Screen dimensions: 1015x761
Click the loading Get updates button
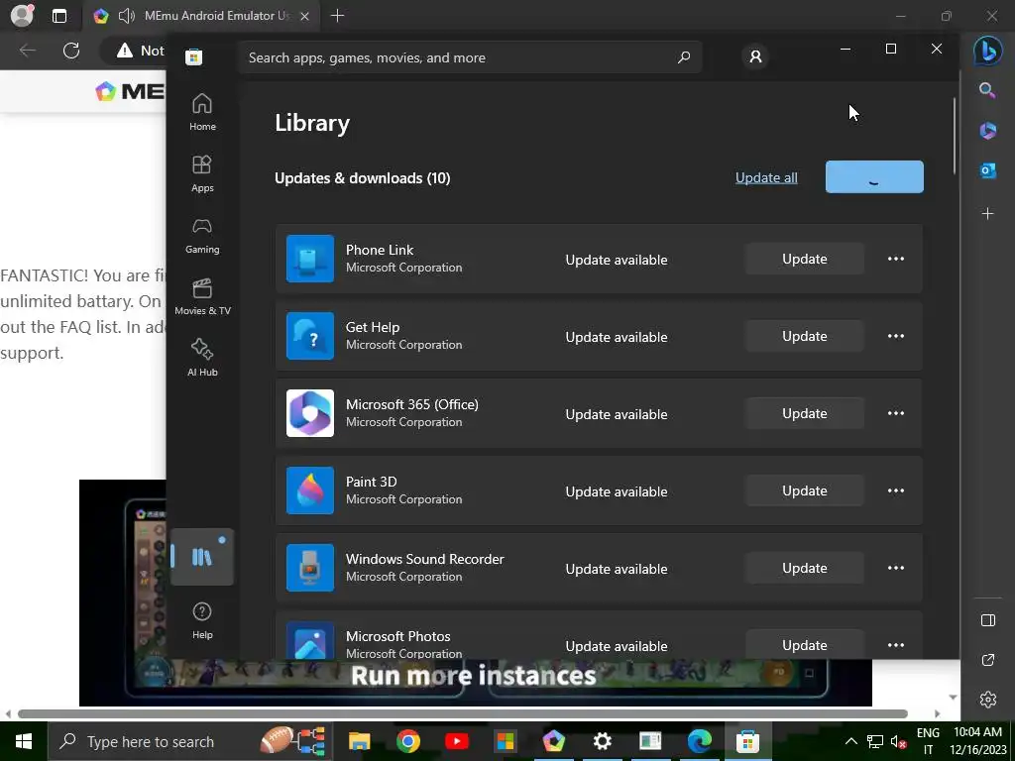pos(874,176)
